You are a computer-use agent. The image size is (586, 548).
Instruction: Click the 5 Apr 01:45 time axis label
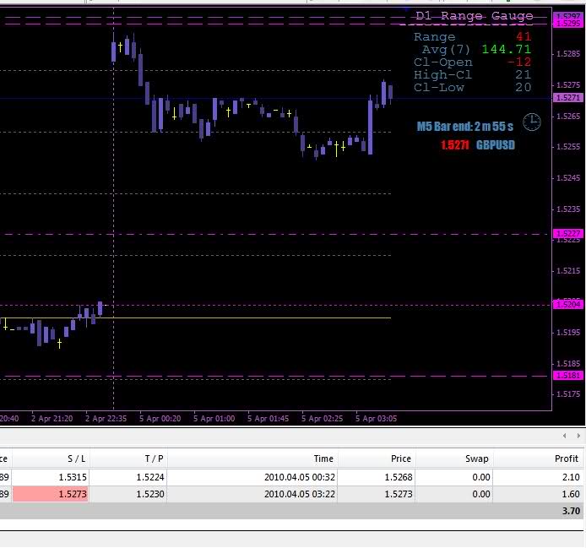click(269, 419)
